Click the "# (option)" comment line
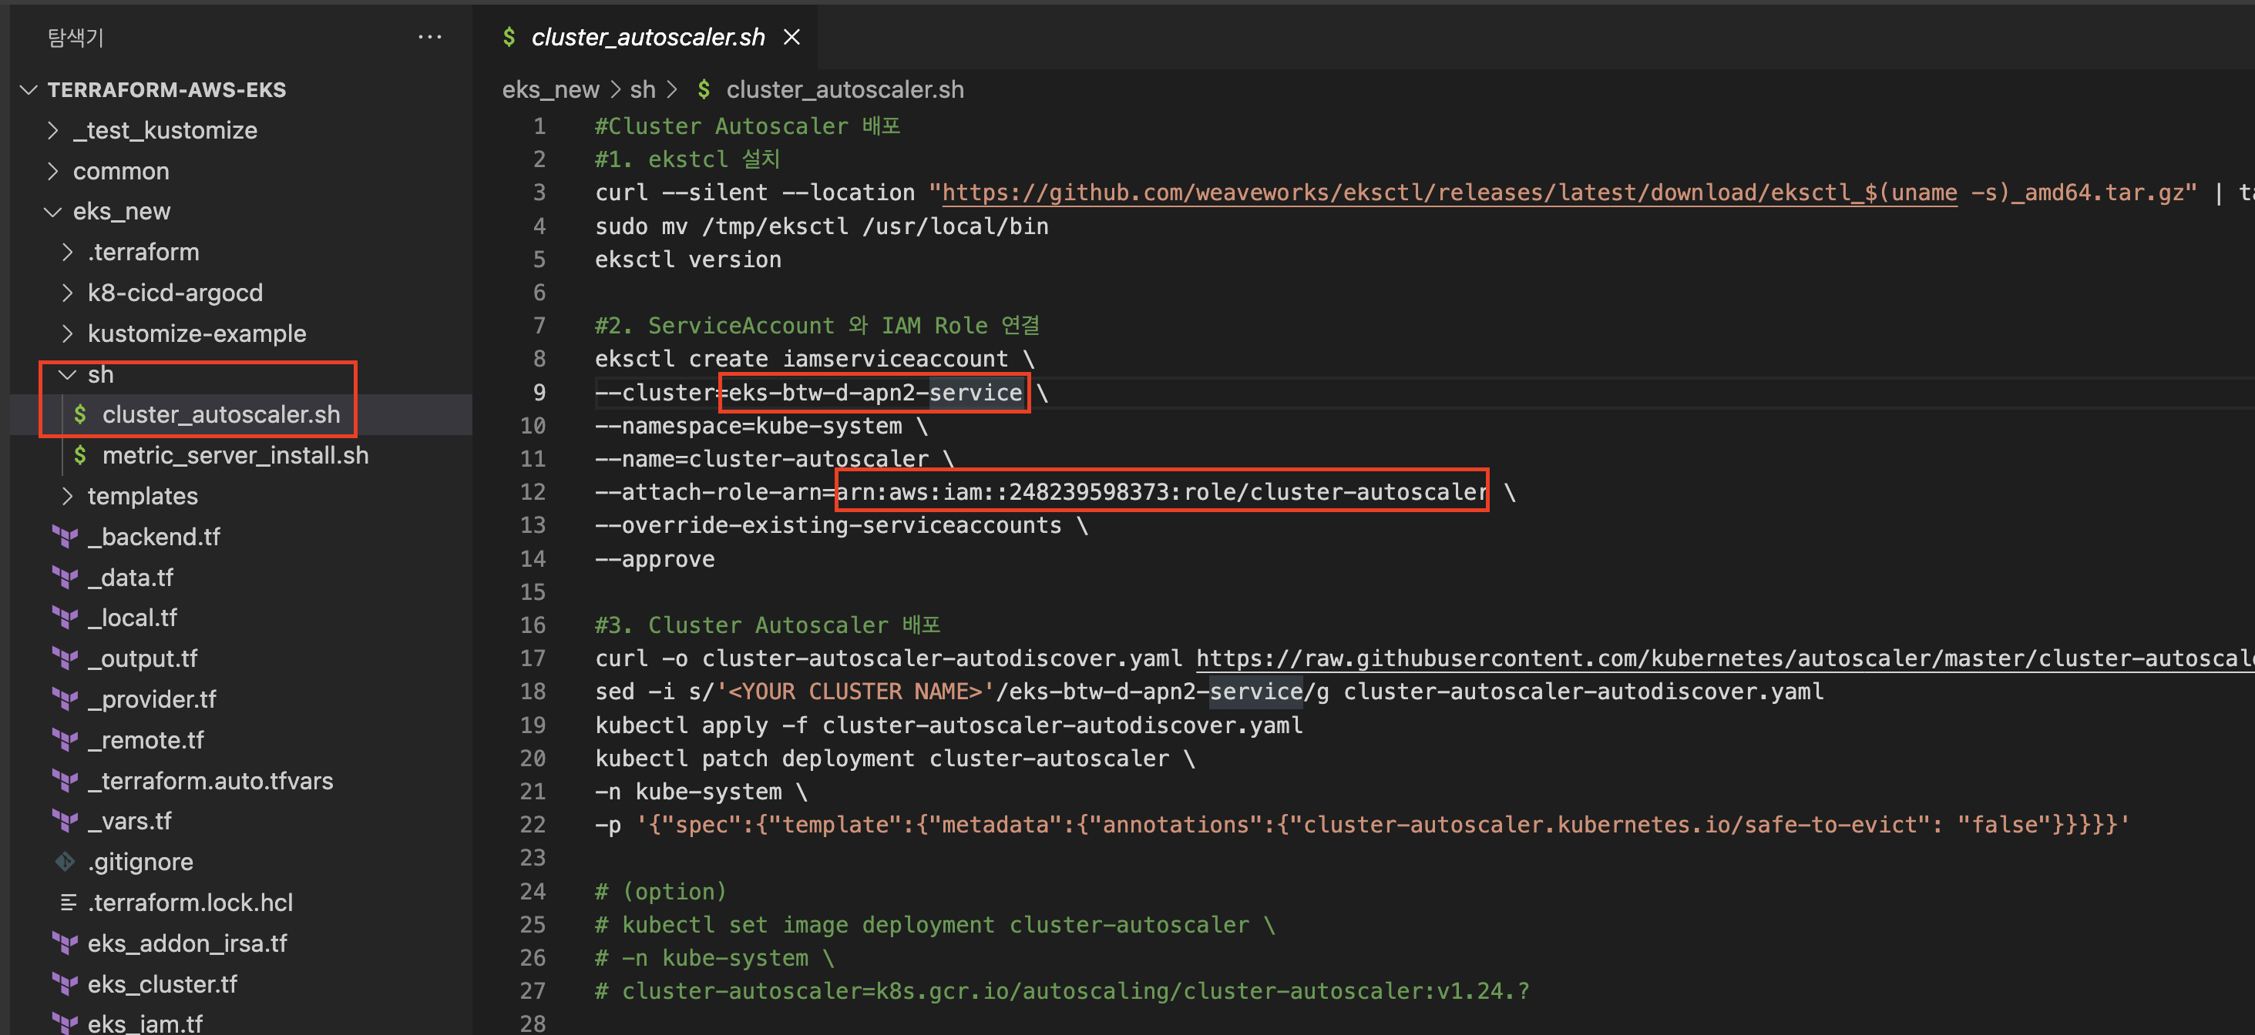 click(x=661, y=892)
